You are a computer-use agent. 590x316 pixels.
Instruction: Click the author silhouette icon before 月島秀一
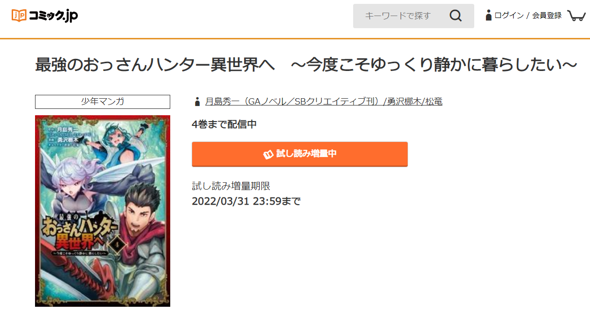click(x=197, y=102)
